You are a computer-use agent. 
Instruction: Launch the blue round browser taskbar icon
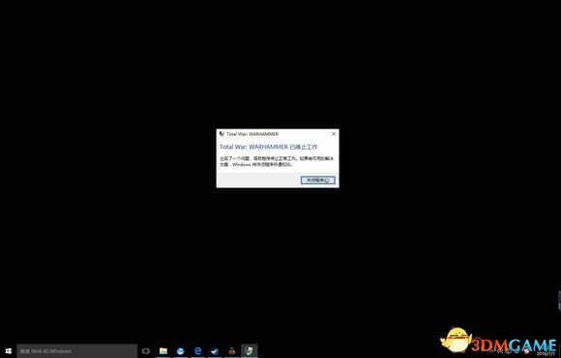[180, 351]
